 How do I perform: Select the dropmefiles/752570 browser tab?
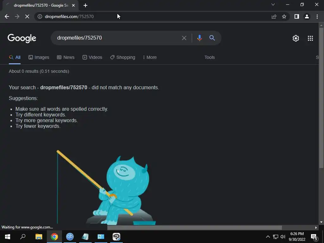pyautogui.click(x=41, y=5)
